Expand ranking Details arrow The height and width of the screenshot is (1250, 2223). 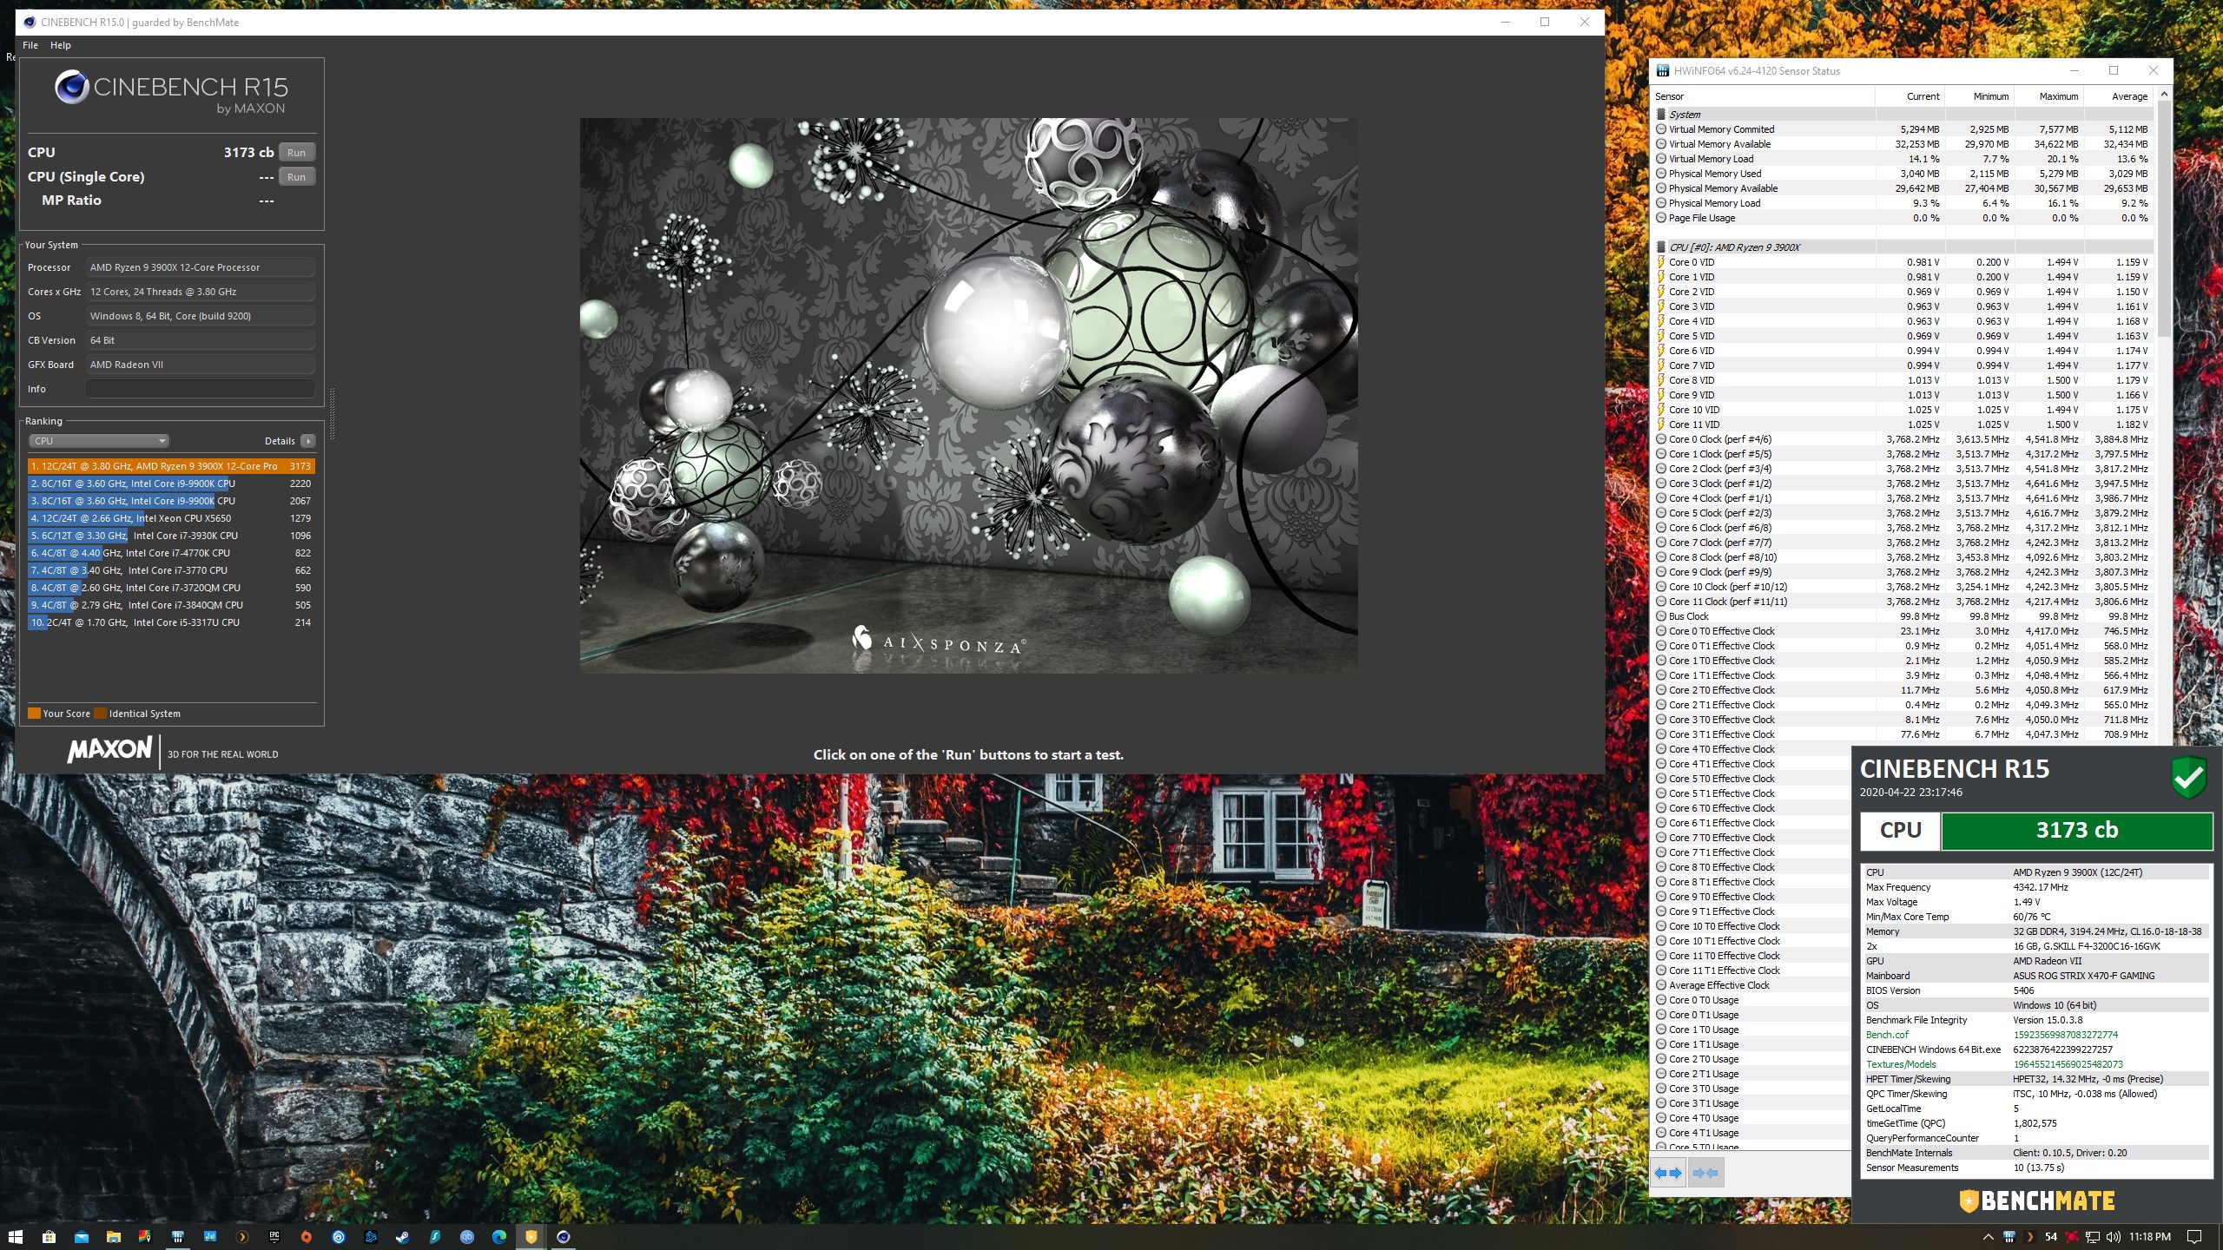tap(307, 441)
